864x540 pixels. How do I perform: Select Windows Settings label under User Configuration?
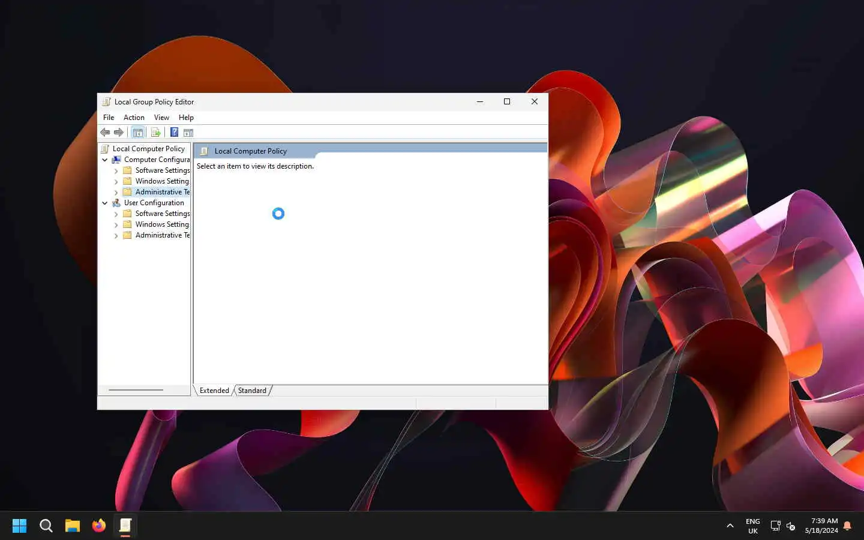pyautogui.click(x=162, y=224)
